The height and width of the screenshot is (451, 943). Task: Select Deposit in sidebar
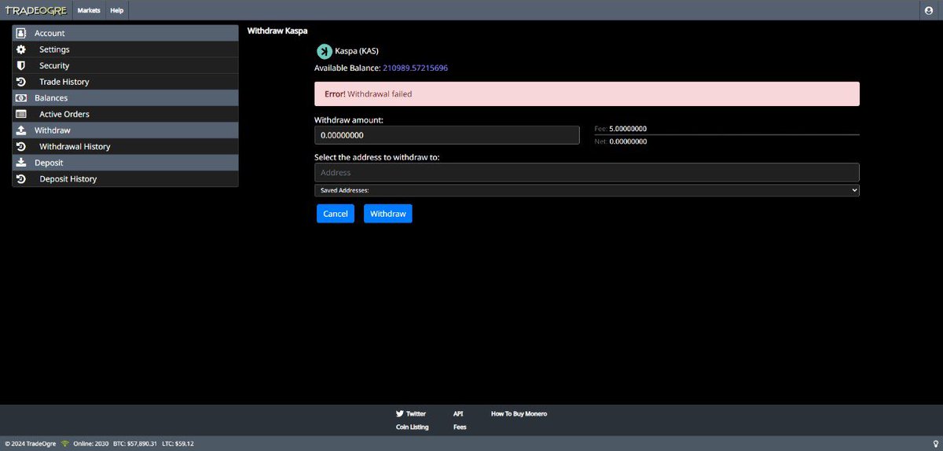tap(125, 163)
